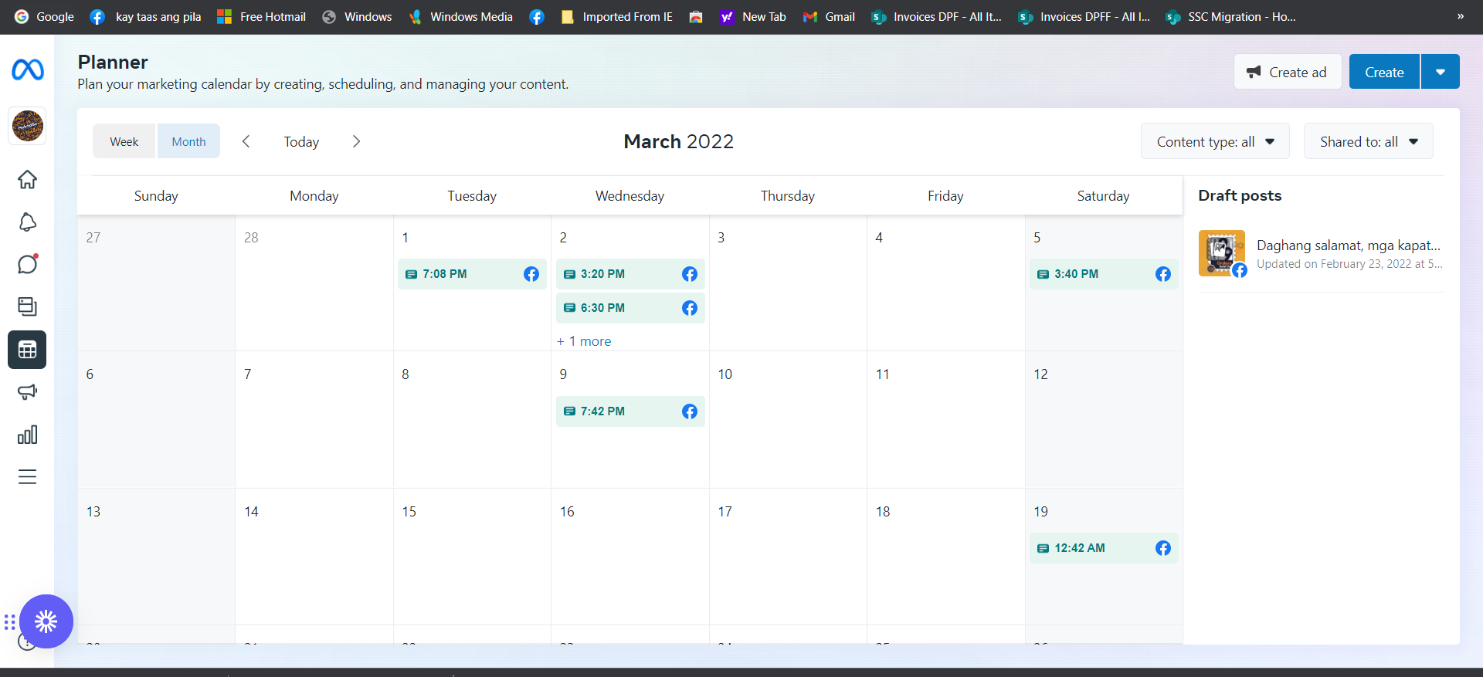1483x677 pixels.
Task: Open the 6:30 PM post on March 2
Action: (630, 308)
